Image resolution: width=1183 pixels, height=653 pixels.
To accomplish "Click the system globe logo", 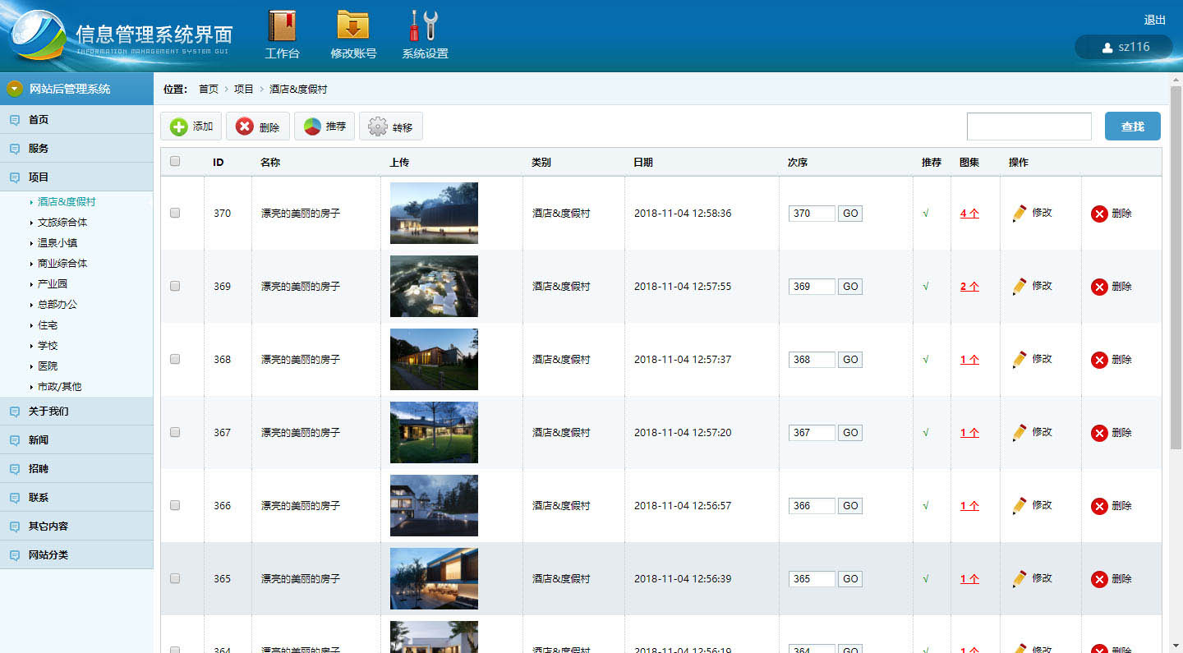I will [x=37, y=35].
